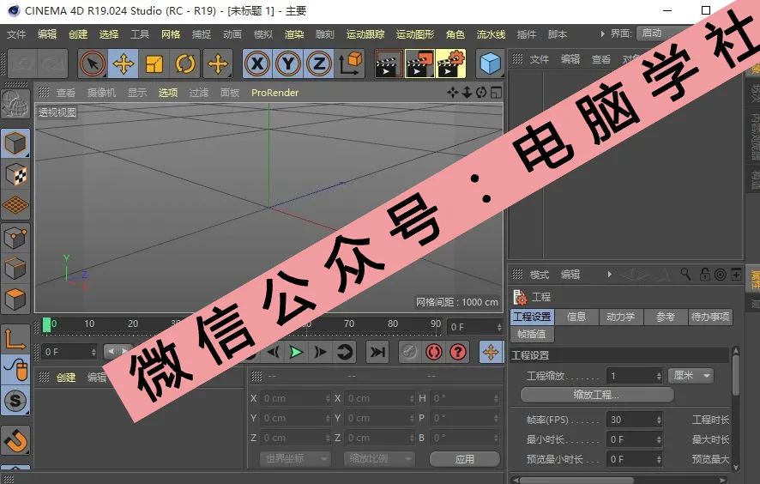Open render settings clapperboard with gear
The image size is (760, 484).
click(451, 64)
